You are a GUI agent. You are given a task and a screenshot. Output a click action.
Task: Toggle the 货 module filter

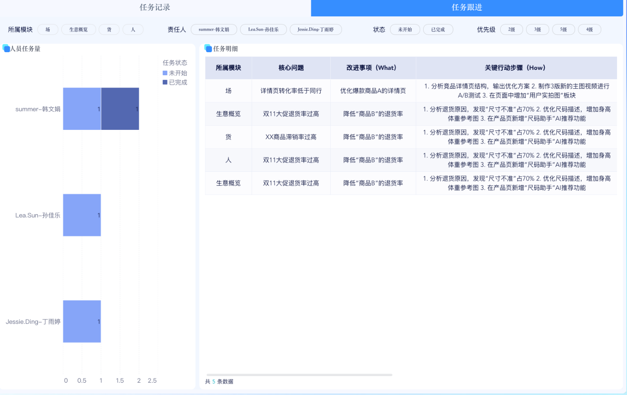(109, 29)
